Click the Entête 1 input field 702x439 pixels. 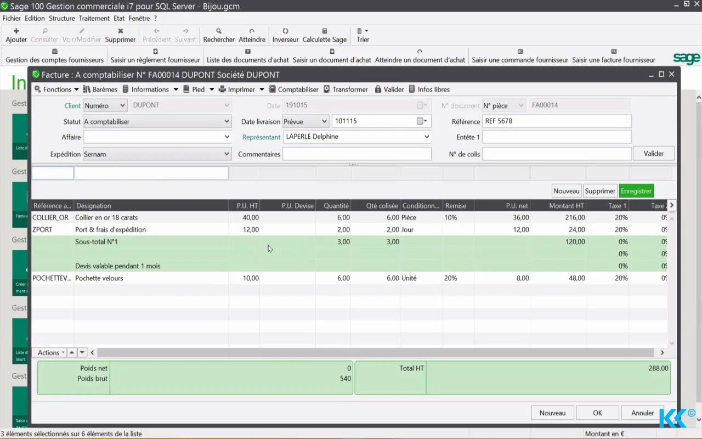pyautogui.click(x=557, y=137)
